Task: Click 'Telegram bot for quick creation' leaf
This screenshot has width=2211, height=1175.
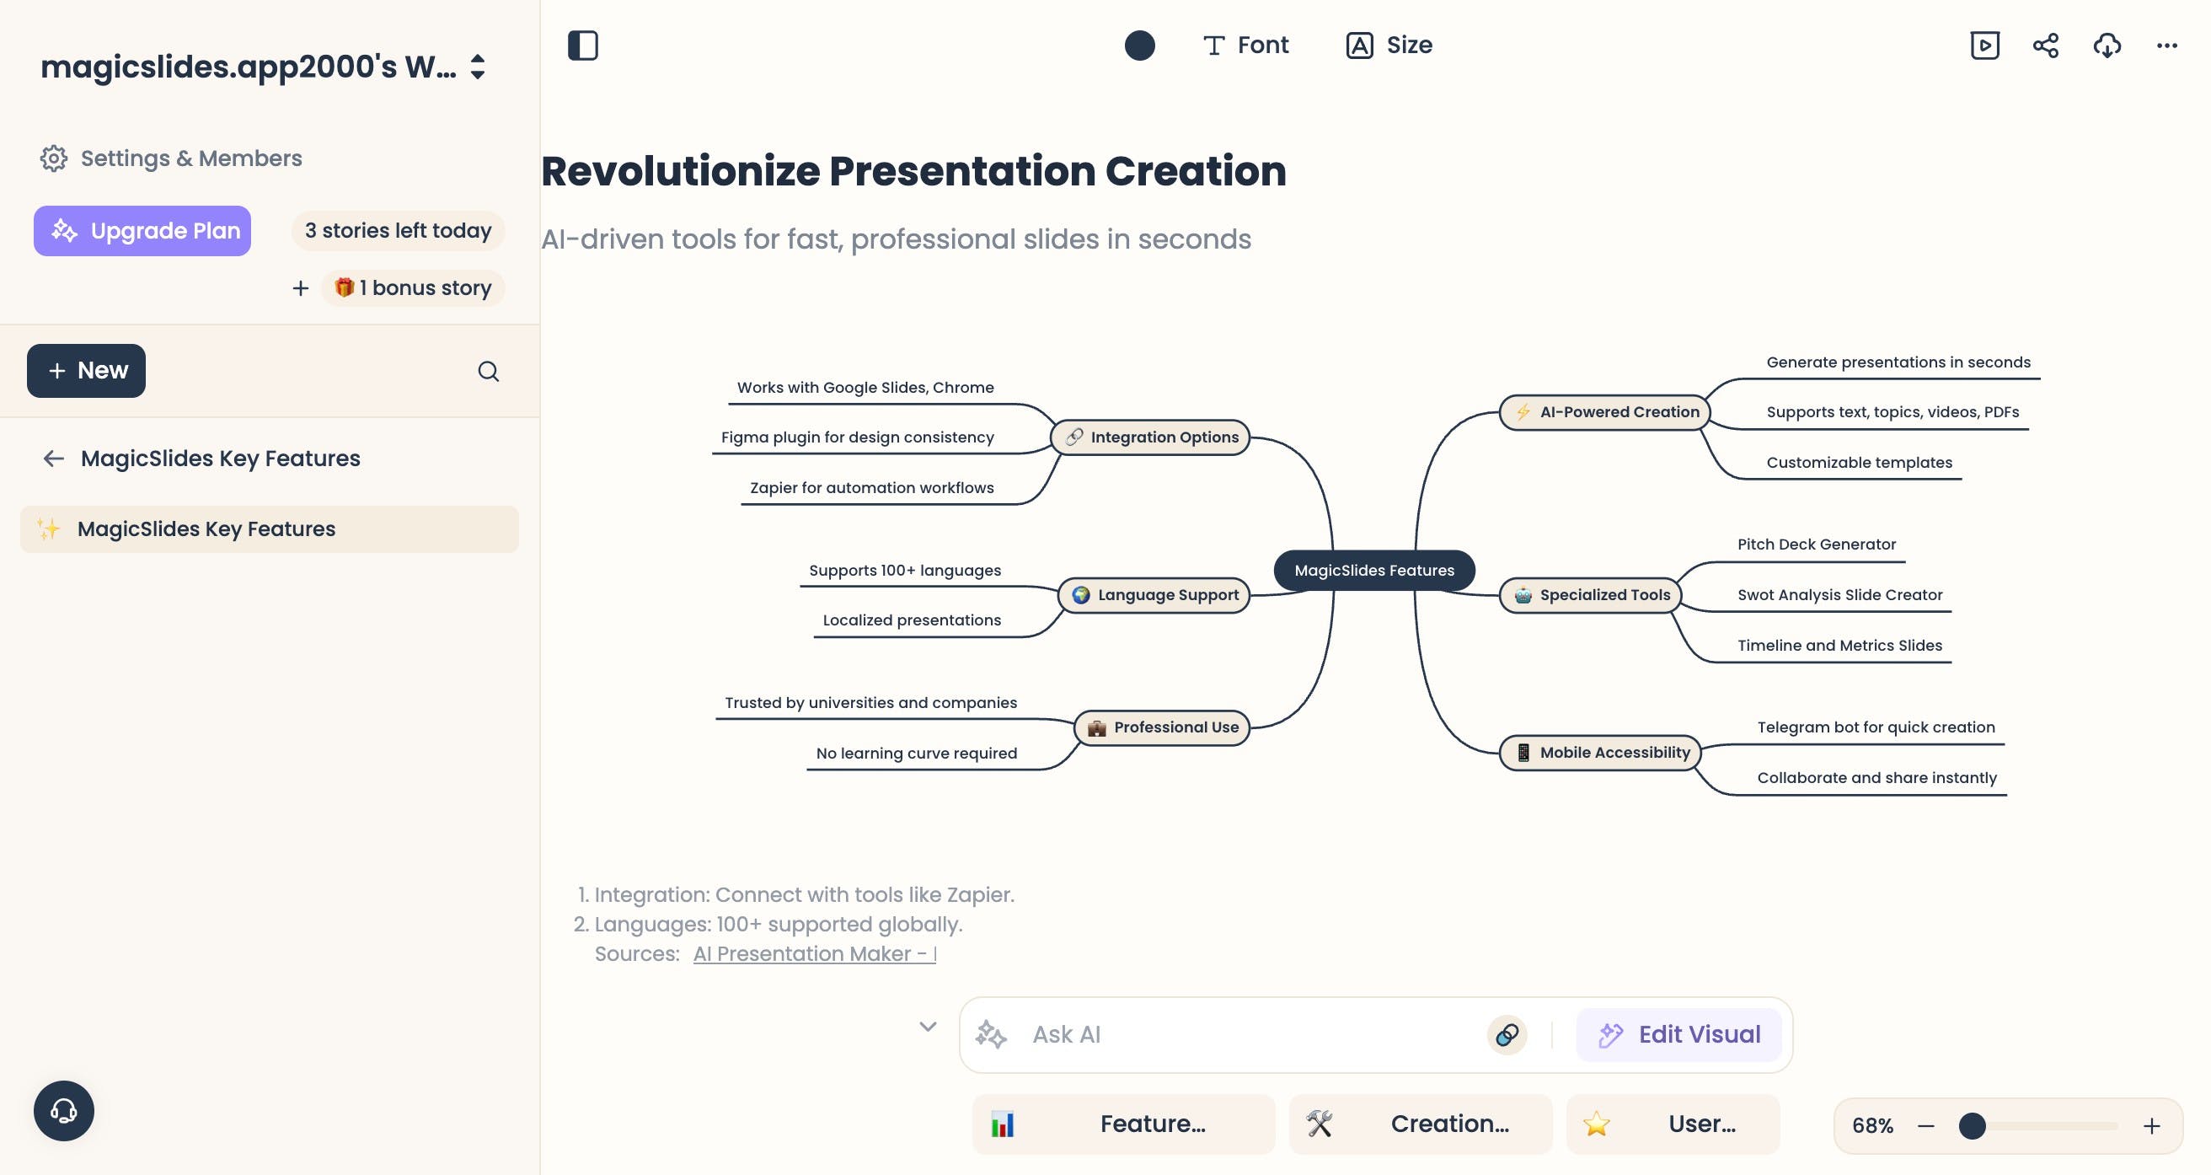Action: point(1876,727)
